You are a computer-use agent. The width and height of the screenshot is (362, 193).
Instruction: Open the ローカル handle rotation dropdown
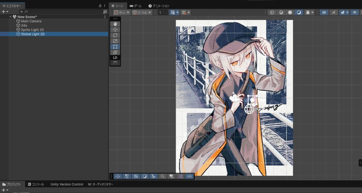[x=142, y=12]
